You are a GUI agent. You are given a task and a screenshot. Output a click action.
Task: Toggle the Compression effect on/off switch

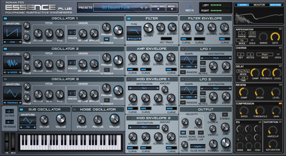click(x=280, y=103)
